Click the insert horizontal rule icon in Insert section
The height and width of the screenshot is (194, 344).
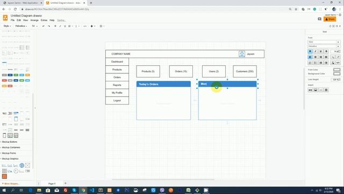coord(321,90)
